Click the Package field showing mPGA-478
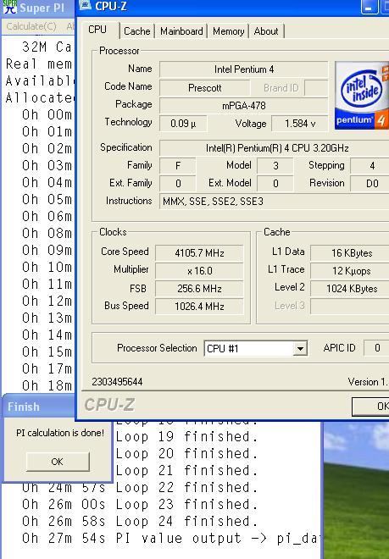The height and width of the screenshot is (559, 389). click(244, 106)
